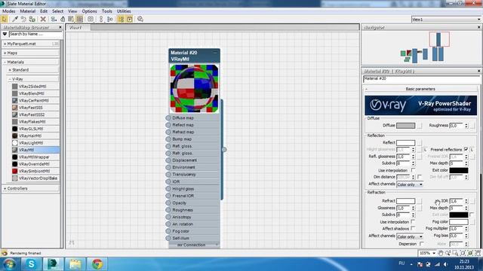Open Refraction Affect channels dropdown
The image size is (483, 271).
click(410, 236)
